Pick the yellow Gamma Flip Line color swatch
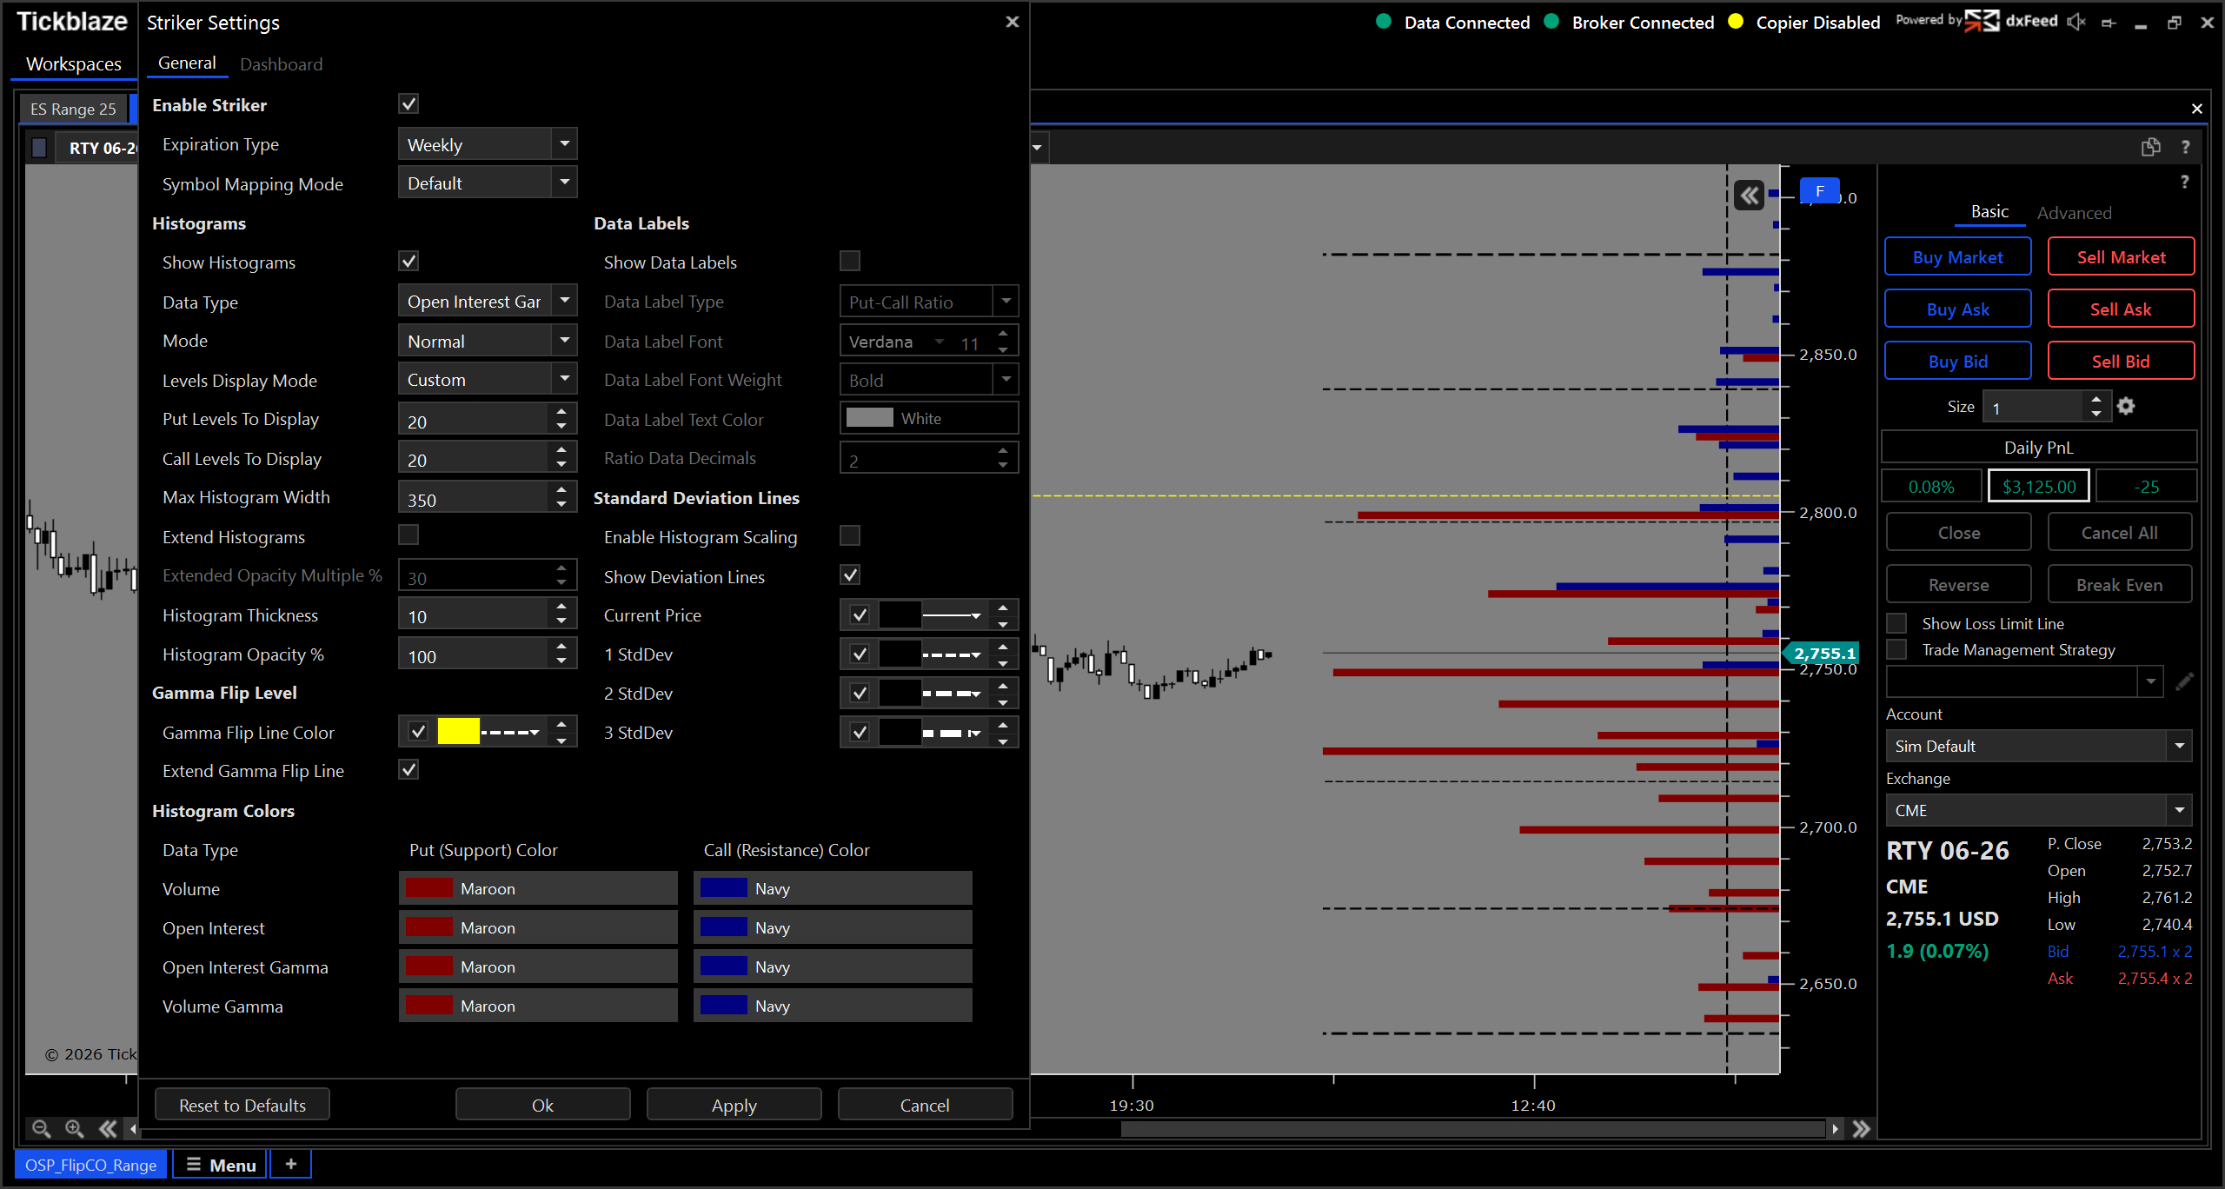 coord(458,732)
